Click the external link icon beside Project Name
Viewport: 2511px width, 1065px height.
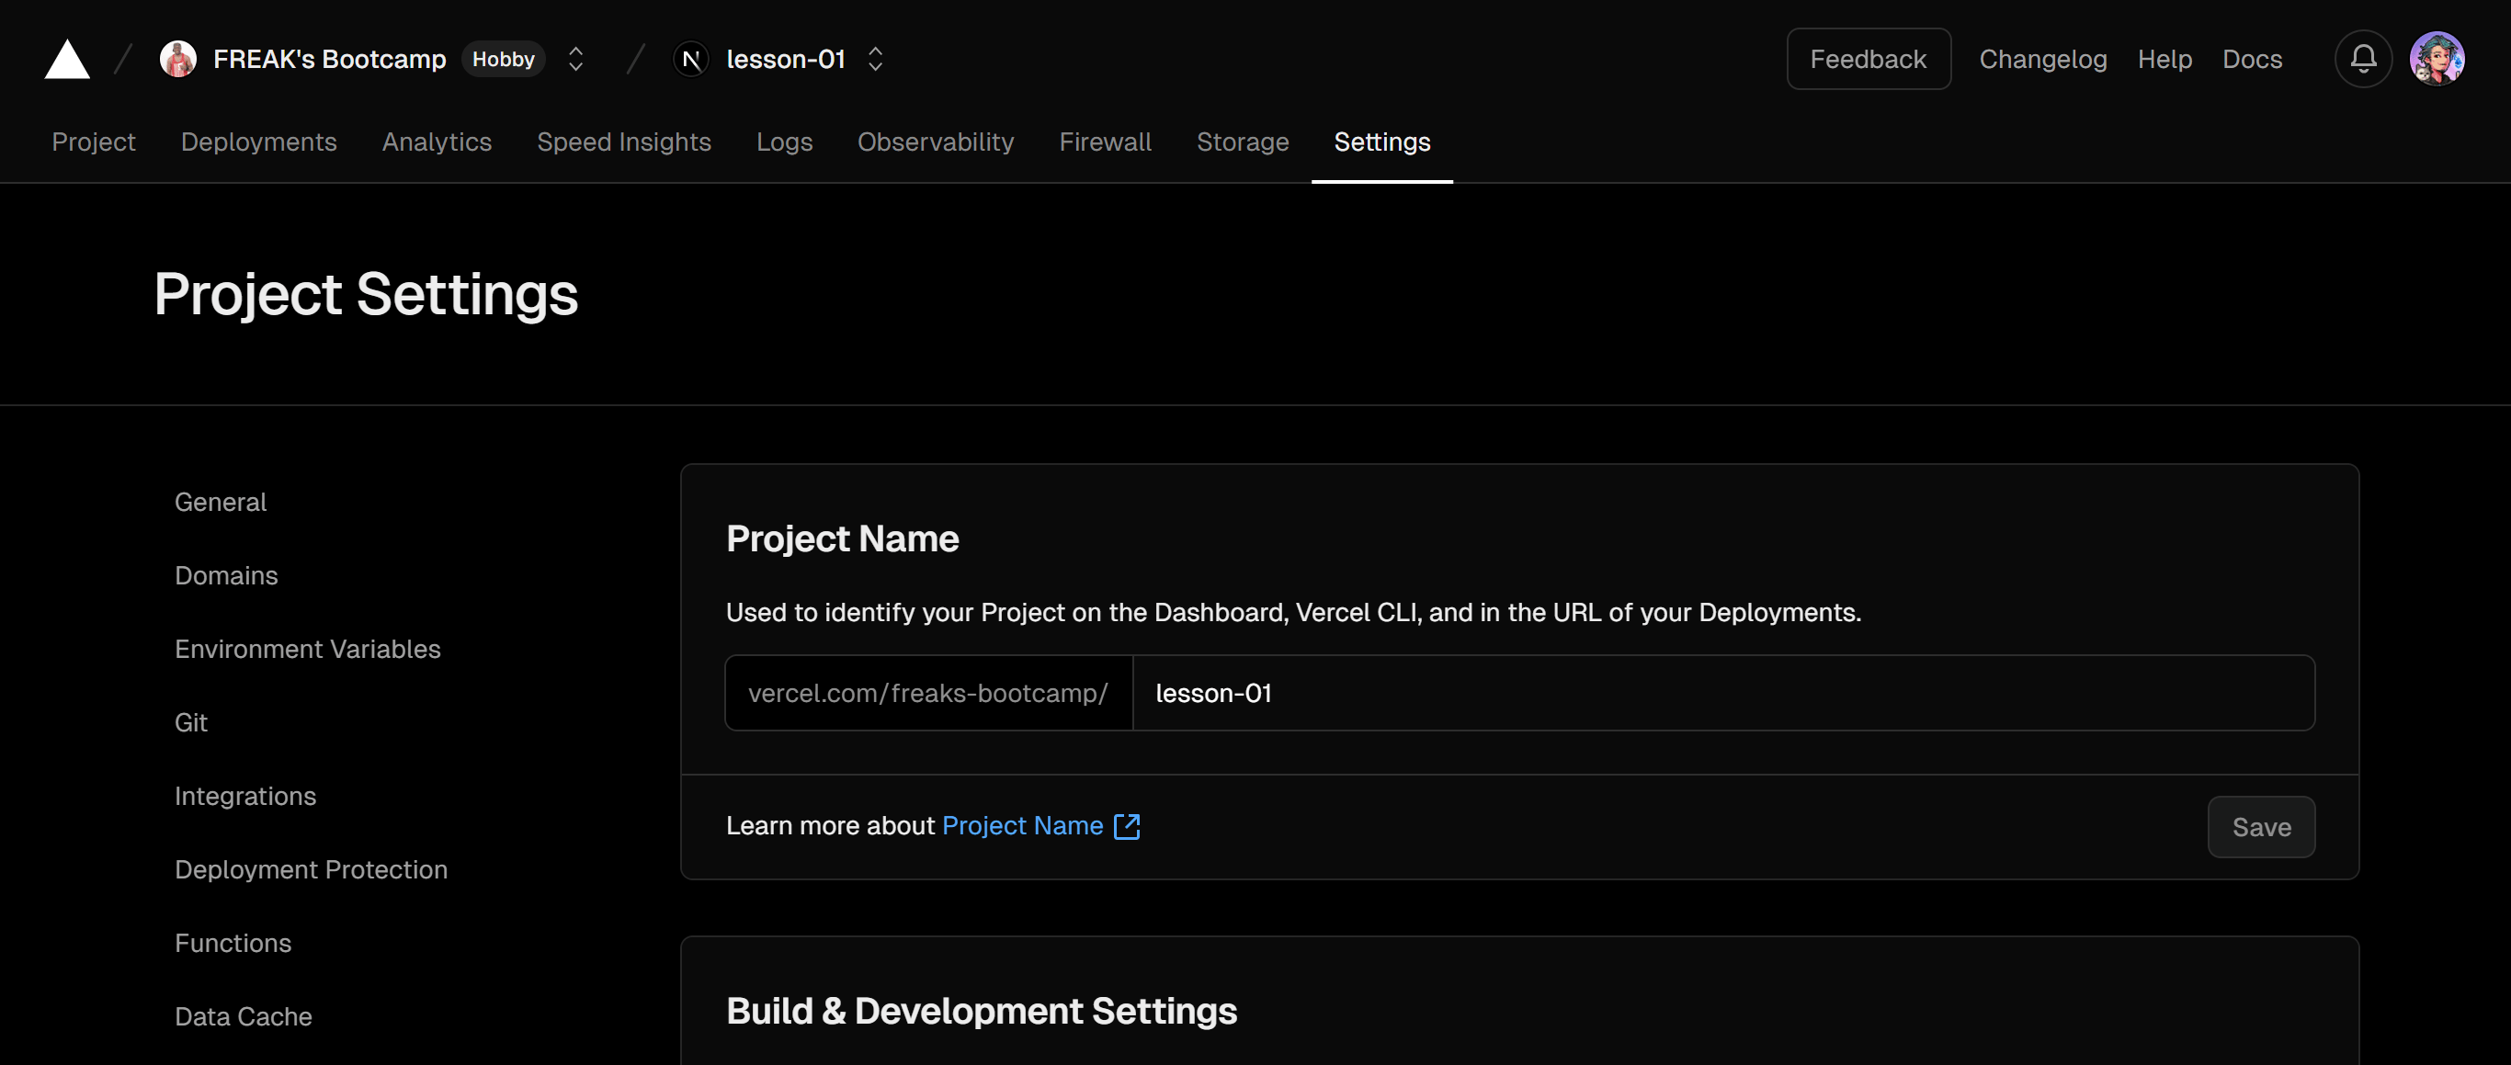click(1127, 826)
